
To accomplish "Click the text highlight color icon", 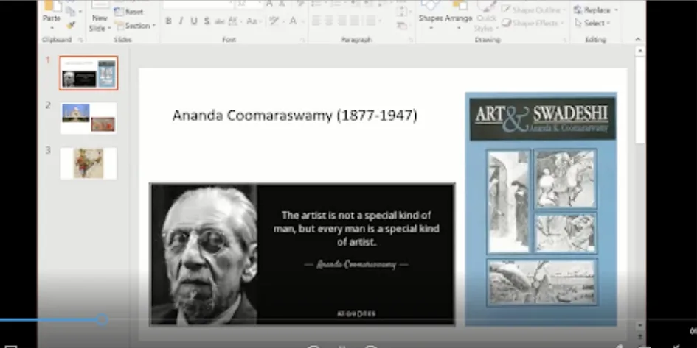I will pos(276,21).
